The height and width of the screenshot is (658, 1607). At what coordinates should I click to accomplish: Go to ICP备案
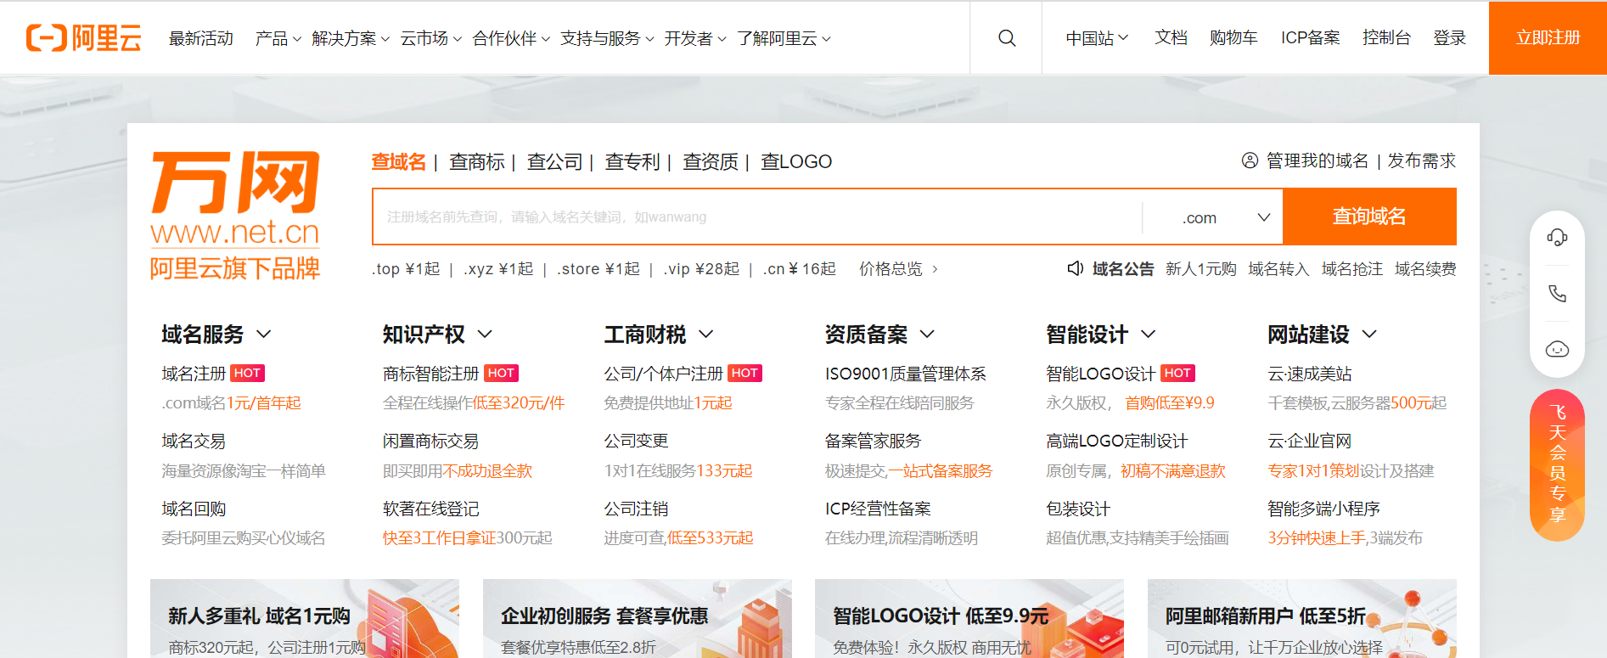coord(1310,38)
